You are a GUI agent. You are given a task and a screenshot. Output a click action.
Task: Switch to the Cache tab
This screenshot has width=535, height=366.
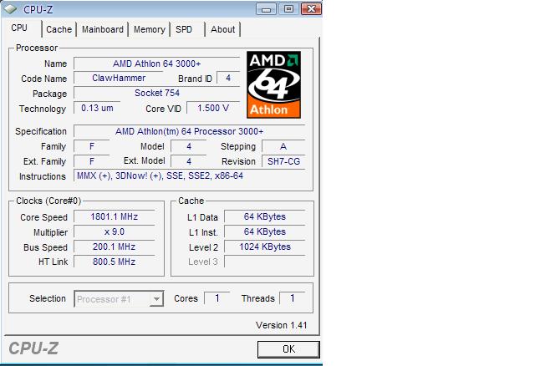(x=59, y=30)
